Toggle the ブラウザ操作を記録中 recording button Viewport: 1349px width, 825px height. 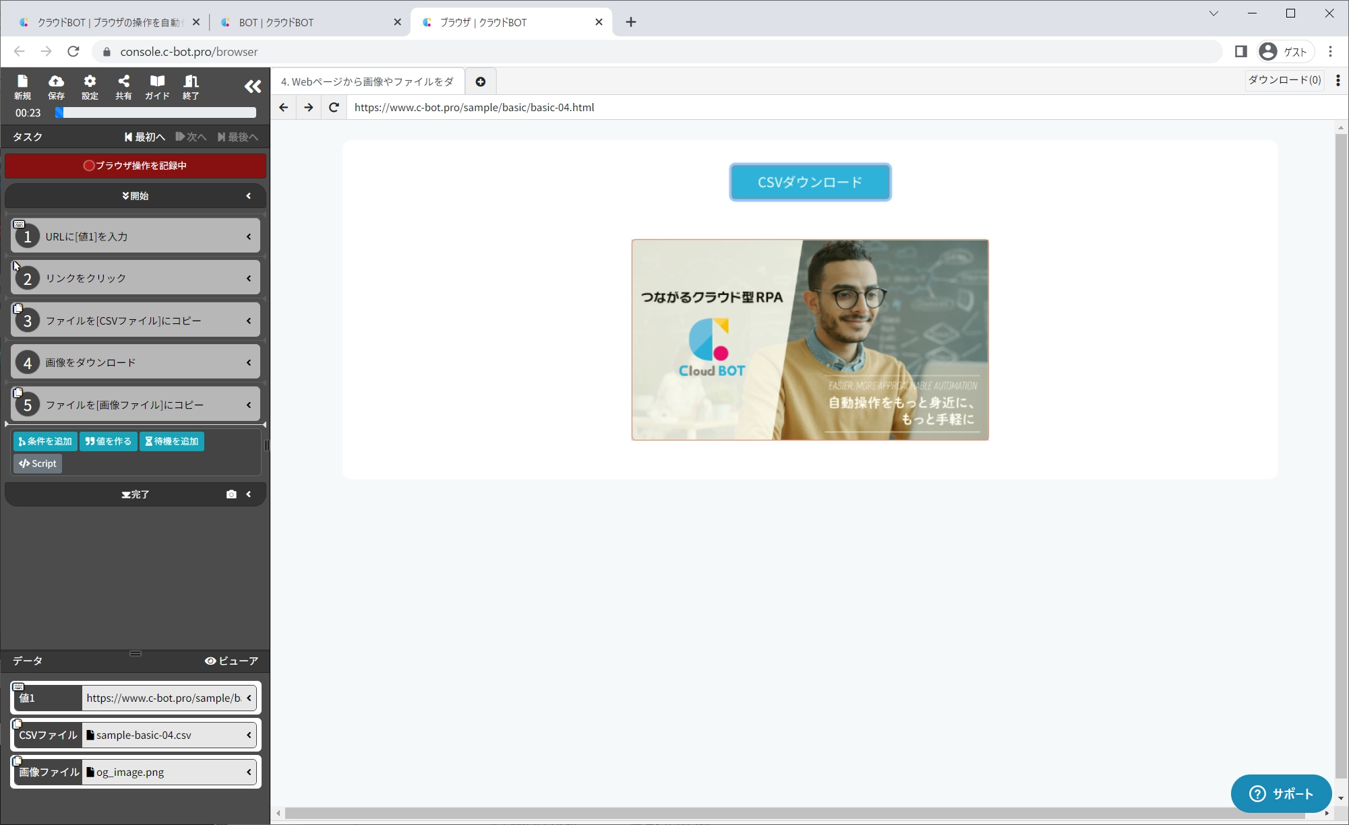tap(136, 166)
